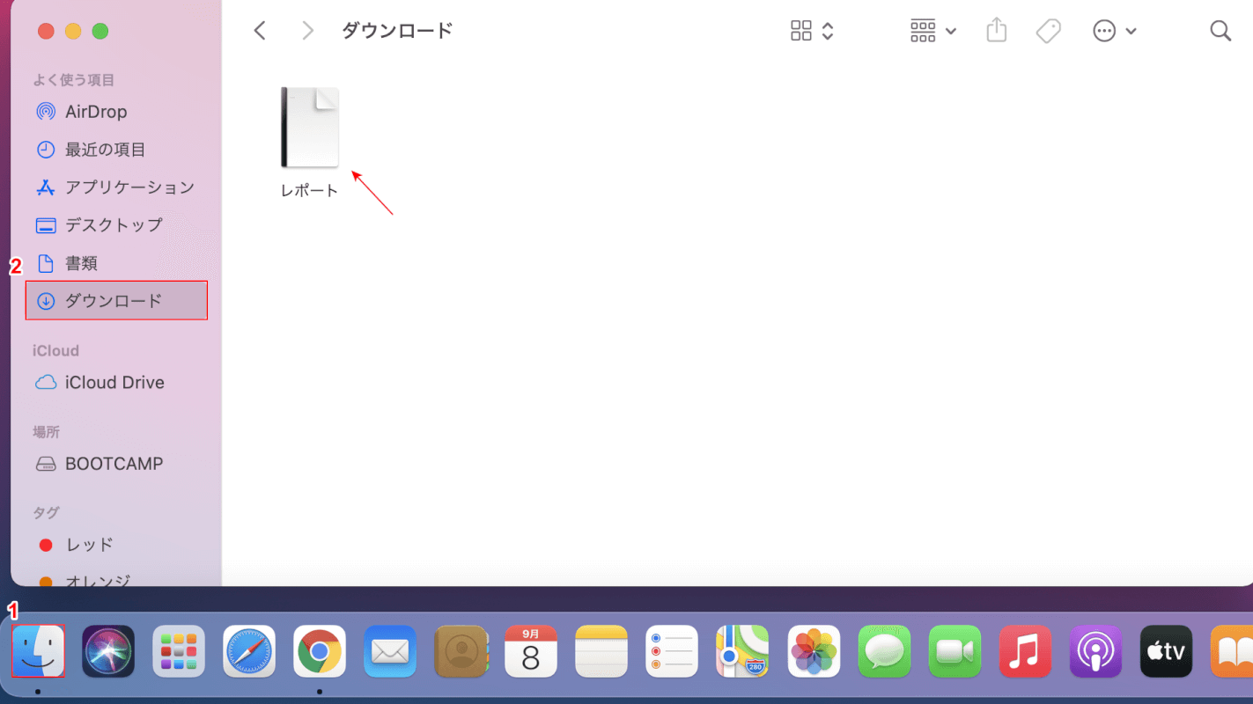Image resolution: width=1253 pixels, height=704 pixels.
Task: Open Messages app in Dock
Action: tap(884, 651)
